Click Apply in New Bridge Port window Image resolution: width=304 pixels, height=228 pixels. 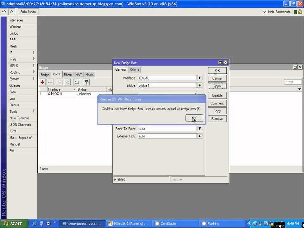click(x=217, y=86)
